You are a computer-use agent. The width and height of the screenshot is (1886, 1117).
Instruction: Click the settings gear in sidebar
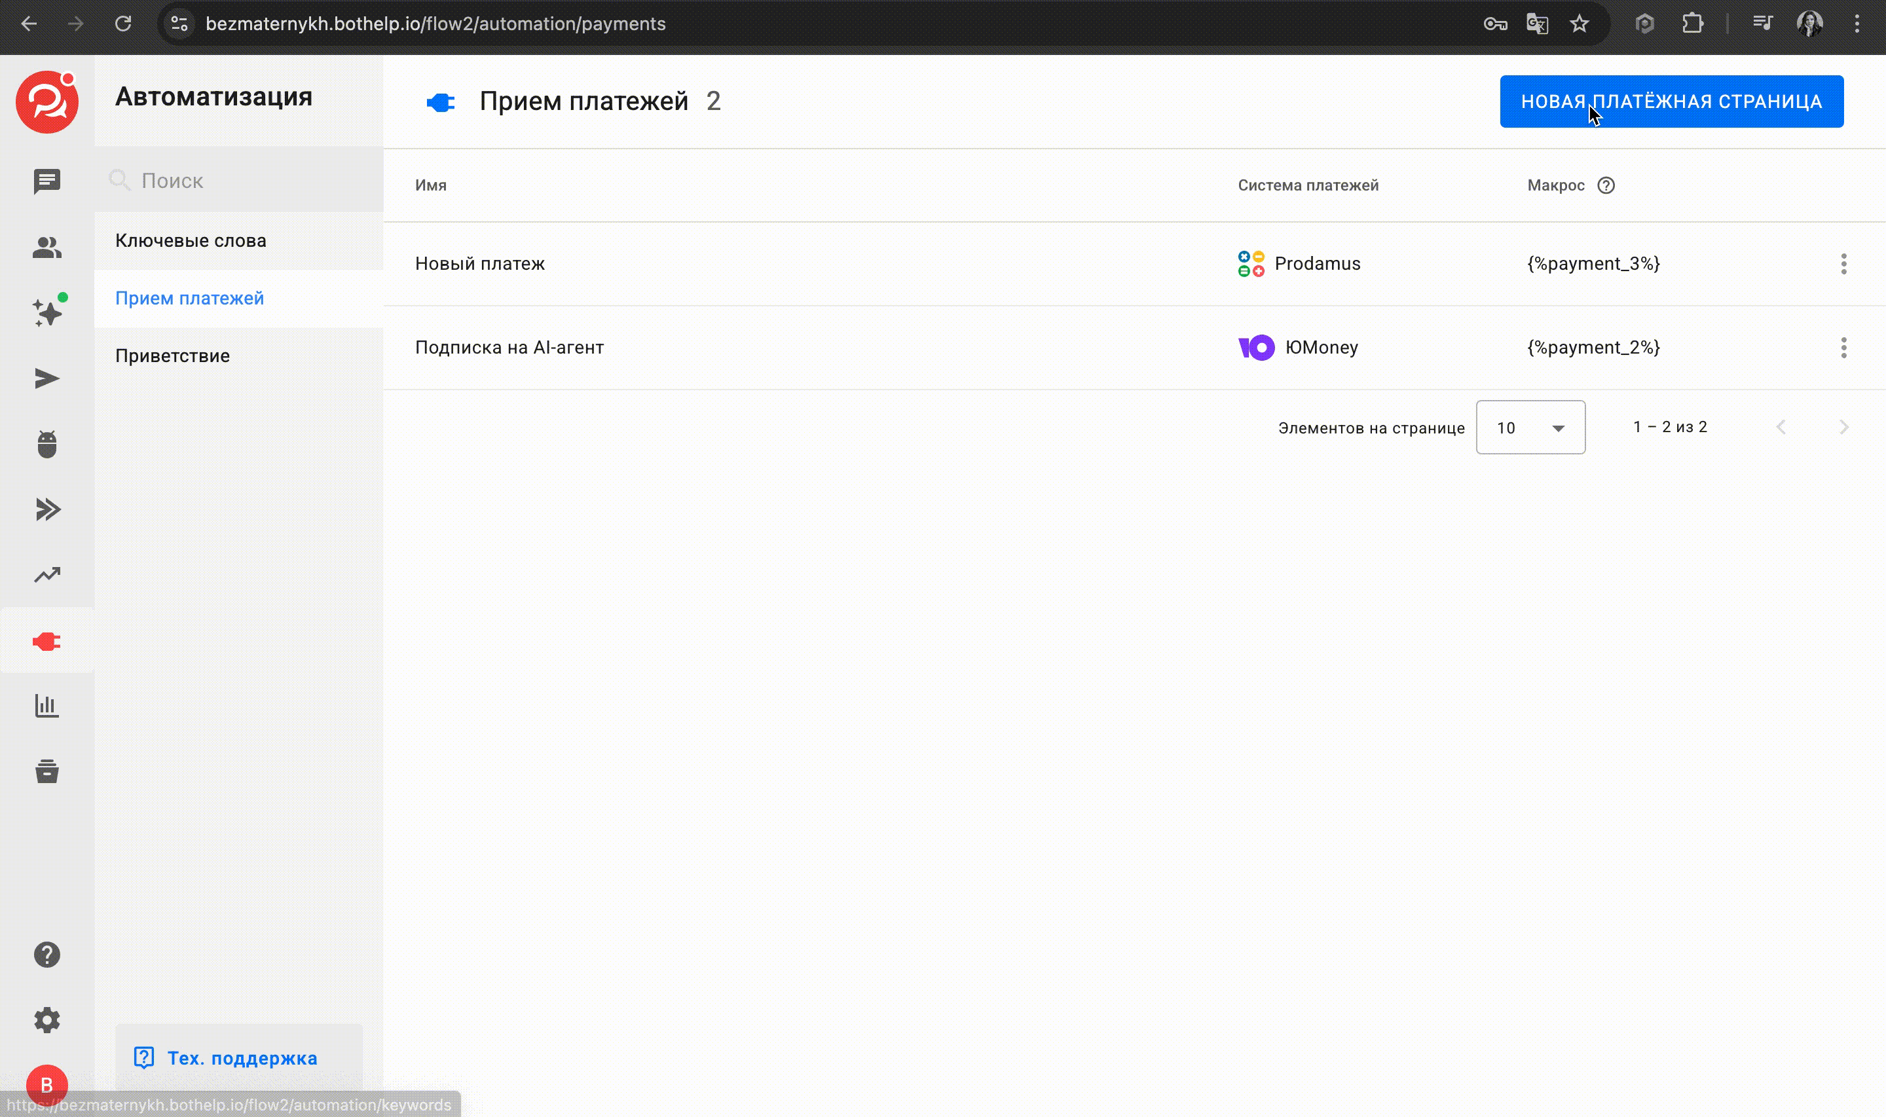click(46, 1020)
